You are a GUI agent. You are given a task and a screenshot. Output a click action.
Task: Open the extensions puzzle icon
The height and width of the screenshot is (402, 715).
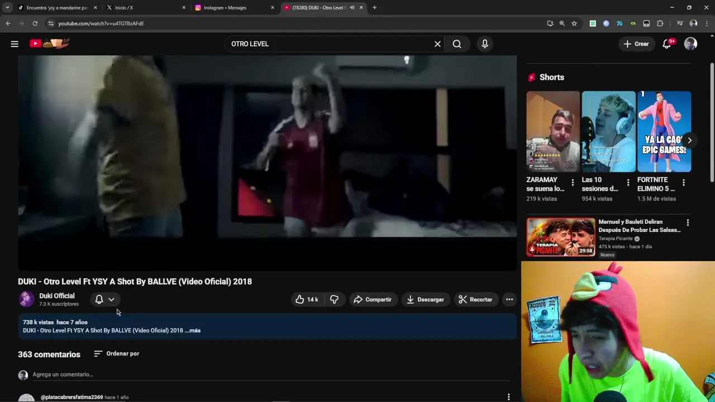point(660,23)
